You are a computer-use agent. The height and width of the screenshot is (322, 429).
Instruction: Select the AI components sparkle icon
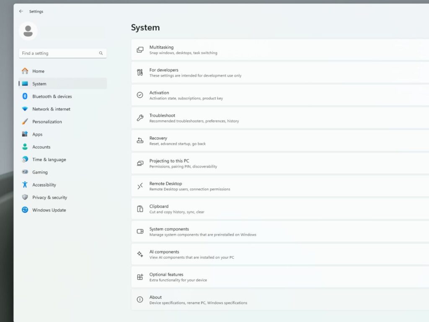tap(140, 254)
